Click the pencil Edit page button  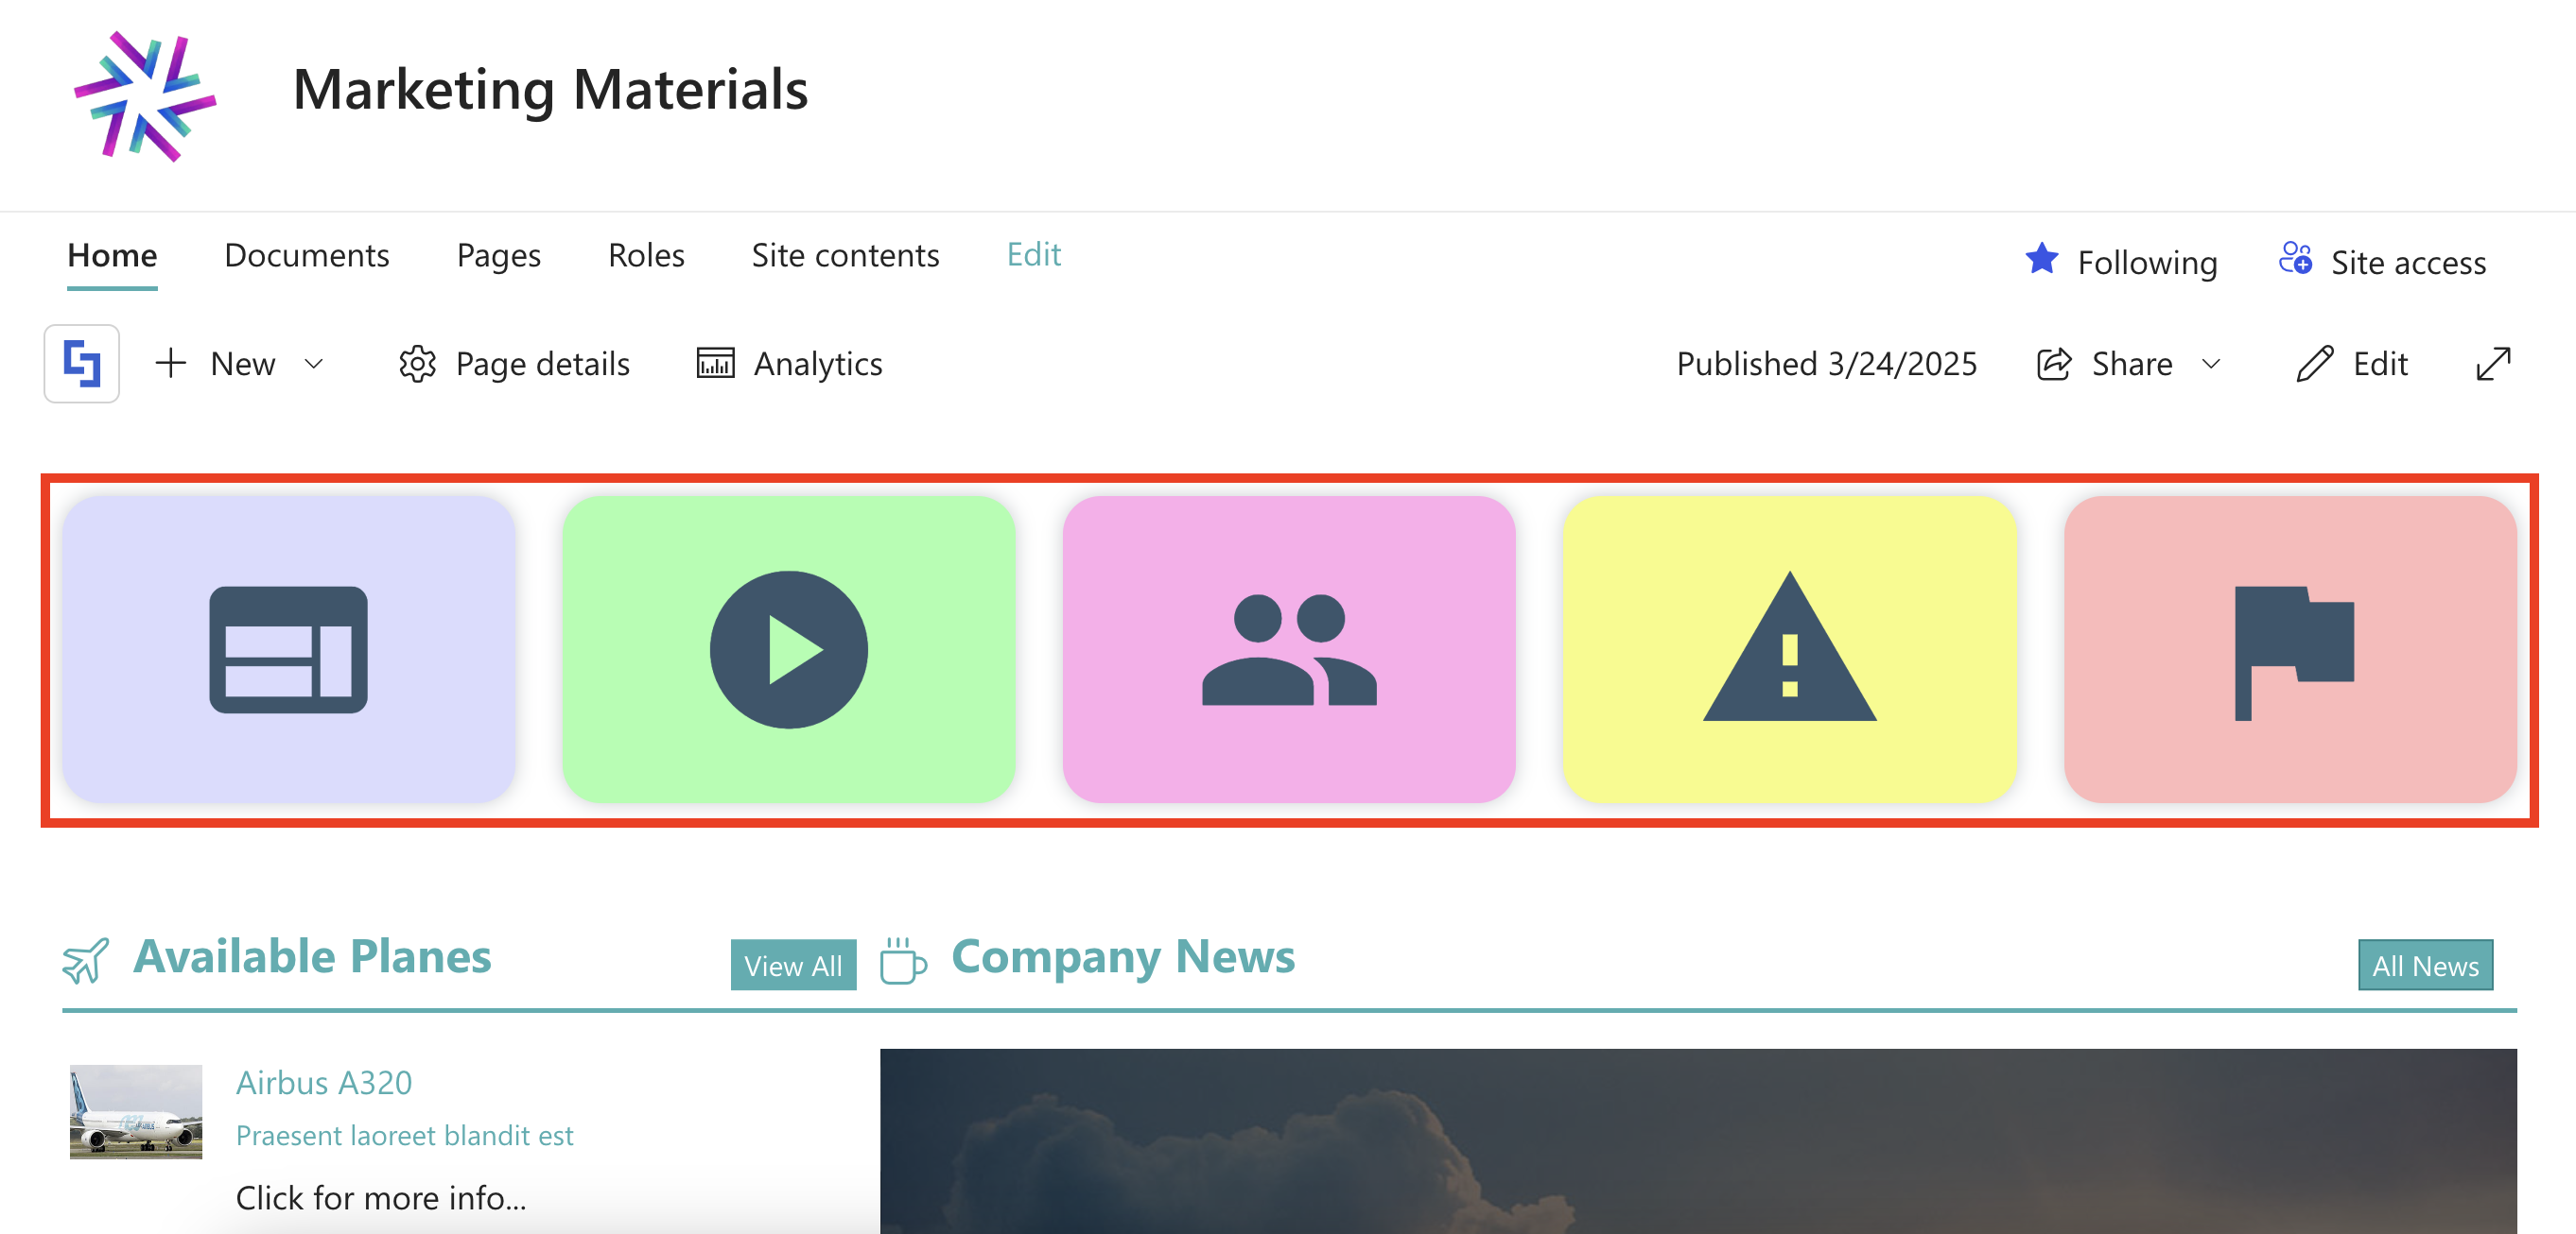click(2351, 364)
